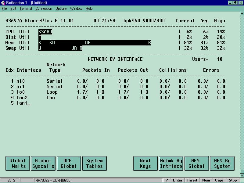The image size is (244, 183).
Task: Click the Reflection app icon in title bar
Action: pos(3,3)
